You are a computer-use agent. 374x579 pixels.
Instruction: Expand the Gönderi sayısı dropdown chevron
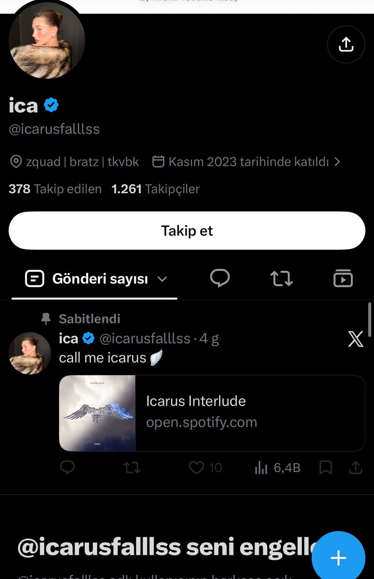click(x=162, y=279)
